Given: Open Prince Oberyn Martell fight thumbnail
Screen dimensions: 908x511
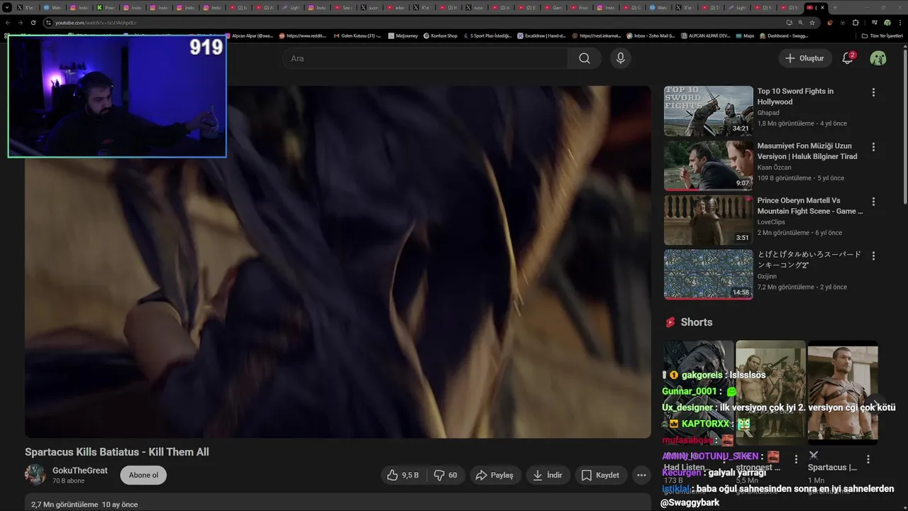Looking at the screenshot, I should pyautogui.click(x=708, y=220).
